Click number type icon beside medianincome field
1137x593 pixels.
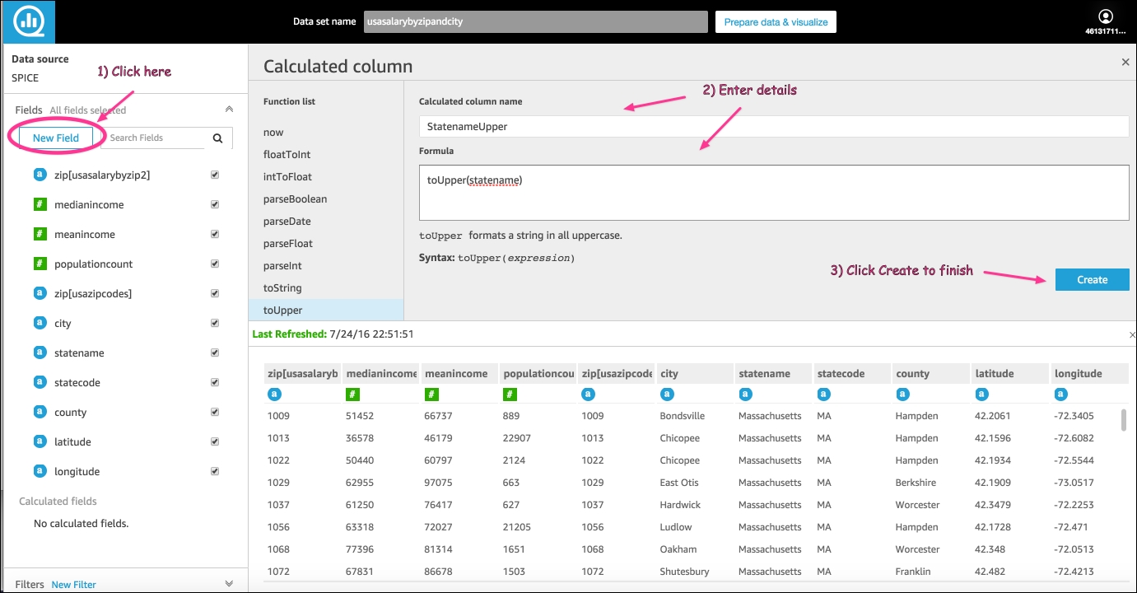click(39, 204)
